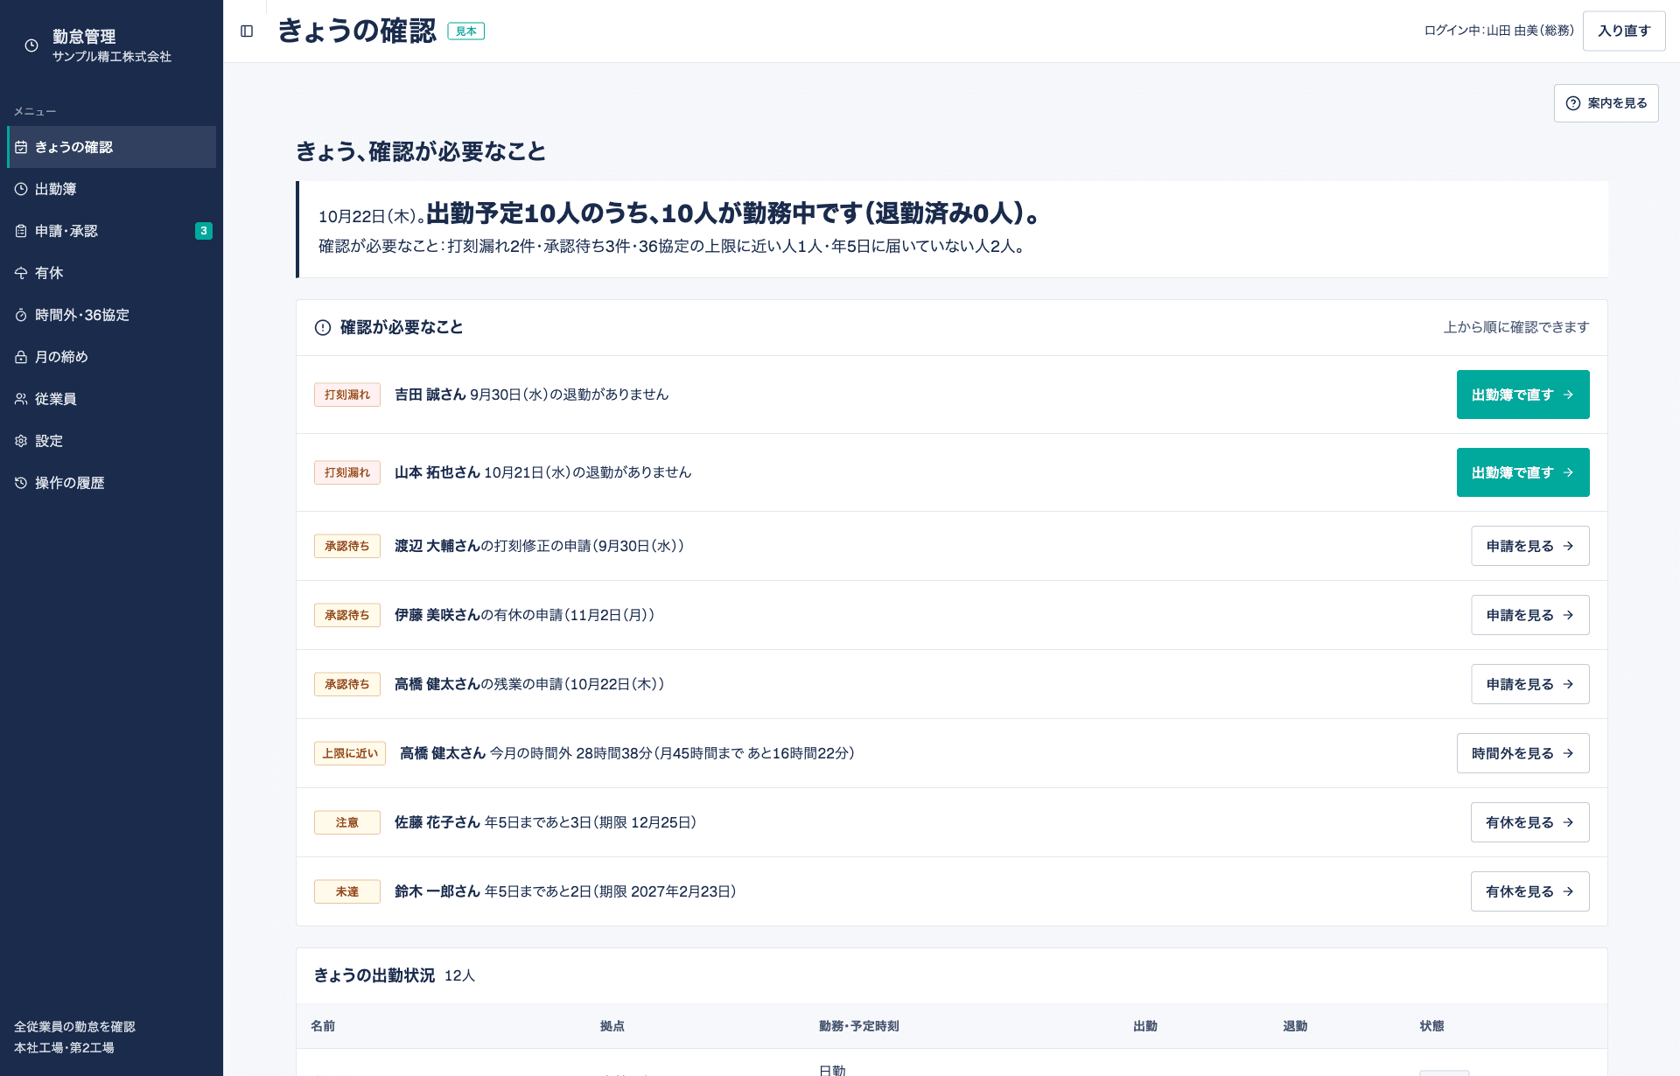Go to 申請・承認 page
Screen dimensions: 1680x1076
(112, 231)
